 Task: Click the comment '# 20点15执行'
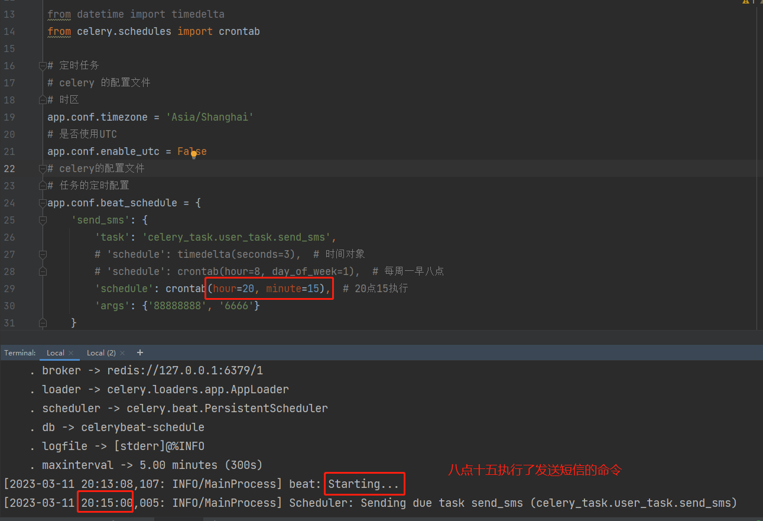tap(375, 289)
